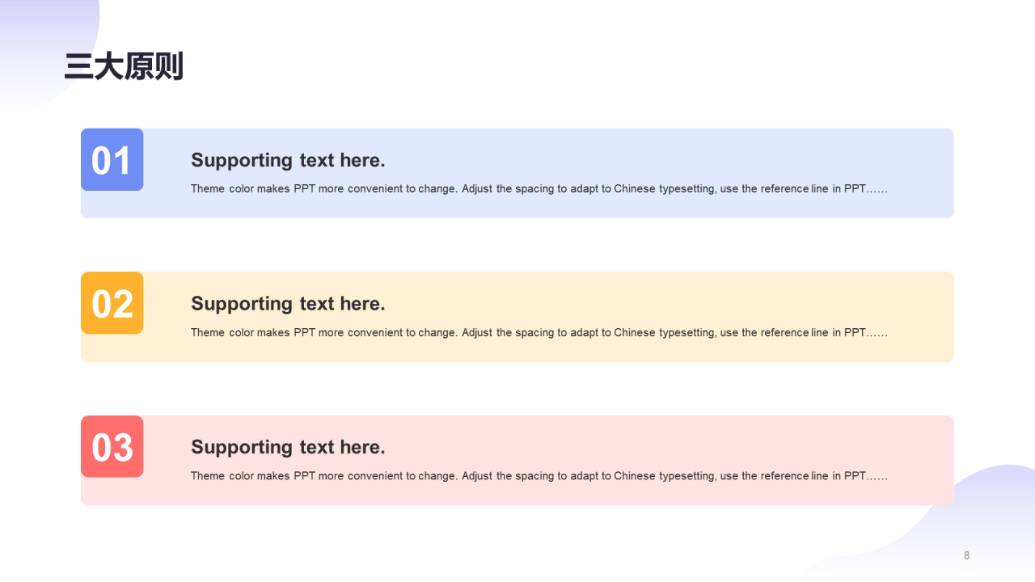Image resolution: width=1035 pixels, height=582 pixels.
Task: Select the description line in the red banner
Action: [539, 476]
